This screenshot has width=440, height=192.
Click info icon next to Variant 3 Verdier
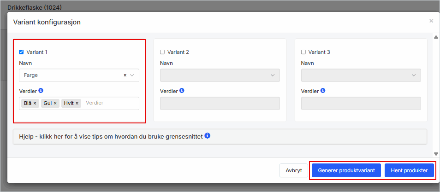pos(323,91)
